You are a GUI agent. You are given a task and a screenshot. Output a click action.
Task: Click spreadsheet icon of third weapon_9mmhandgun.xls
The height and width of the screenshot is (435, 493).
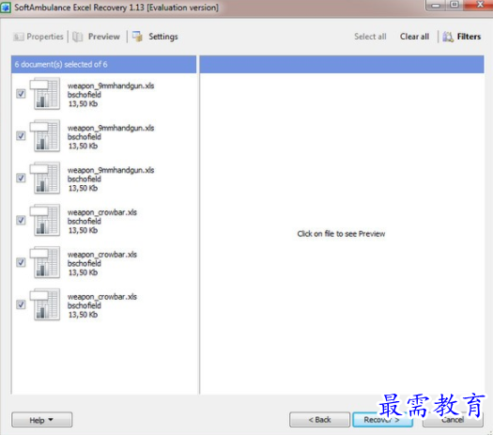pos(45,178)
